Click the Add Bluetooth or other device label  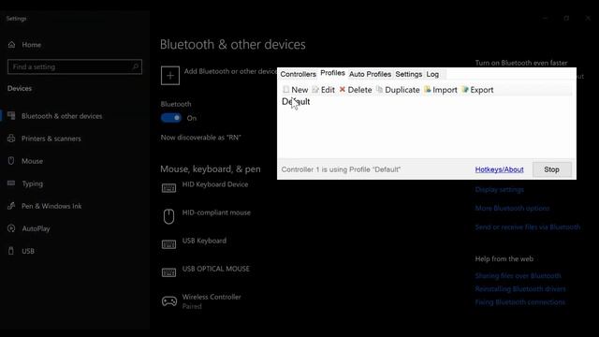[x=230, y=71]
